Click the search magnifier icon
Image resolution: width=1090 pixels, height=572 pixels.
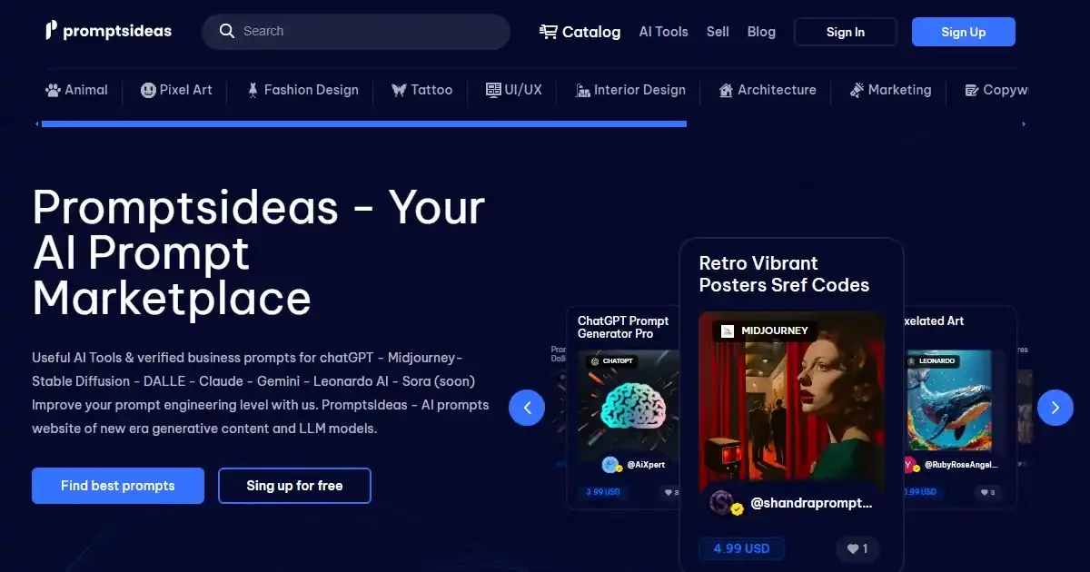pyautogui.click(x=227, y=31)
